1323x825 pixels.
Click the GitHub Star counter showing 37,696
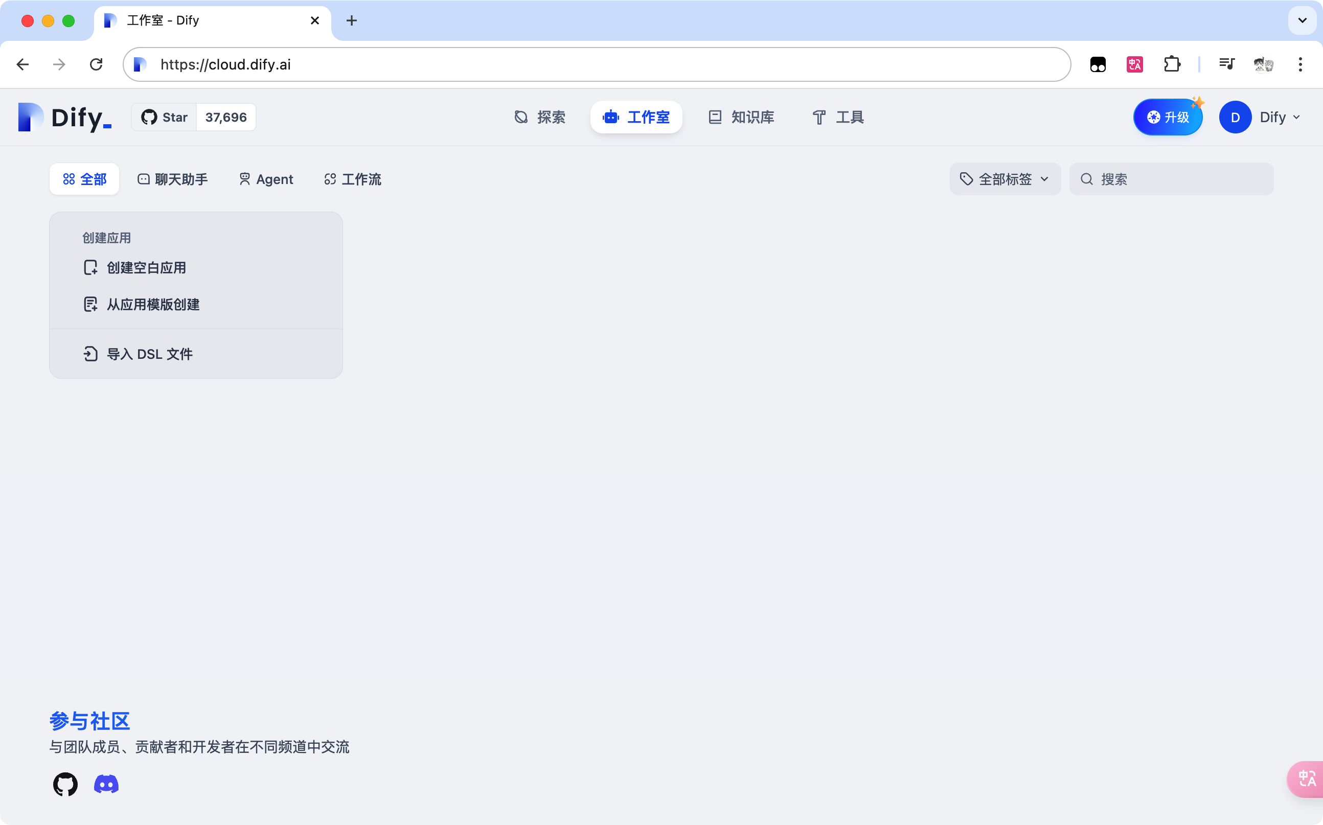(226, 117)
